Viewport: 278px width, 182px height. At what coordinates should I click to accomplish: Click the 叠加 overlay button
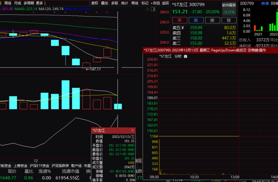click(105, 3)
